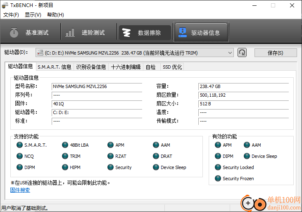This screenshot has height=212, width=302.
Task: Click the enabled APM indicator under 有效的功能
Action: pos(218,145)
